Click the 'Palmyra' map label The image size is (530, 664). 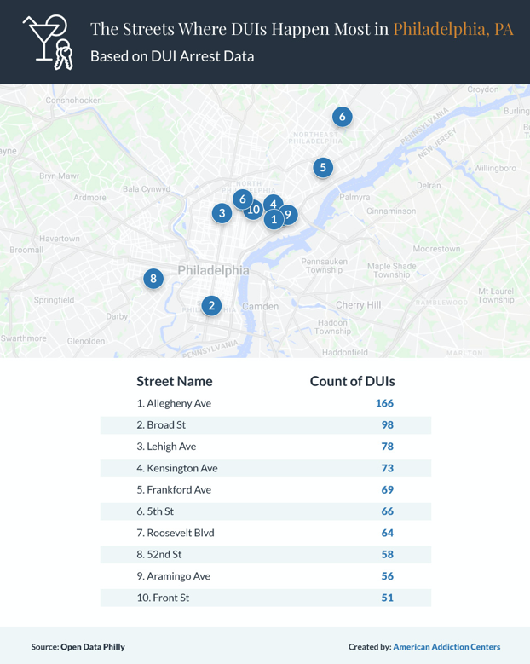click(x=354, y=198)
